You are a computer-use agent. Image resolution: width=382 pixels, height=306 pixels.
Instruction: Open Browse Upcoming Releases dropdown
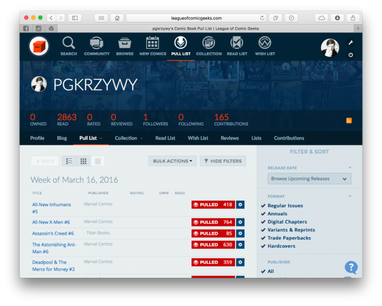(309, 179)
